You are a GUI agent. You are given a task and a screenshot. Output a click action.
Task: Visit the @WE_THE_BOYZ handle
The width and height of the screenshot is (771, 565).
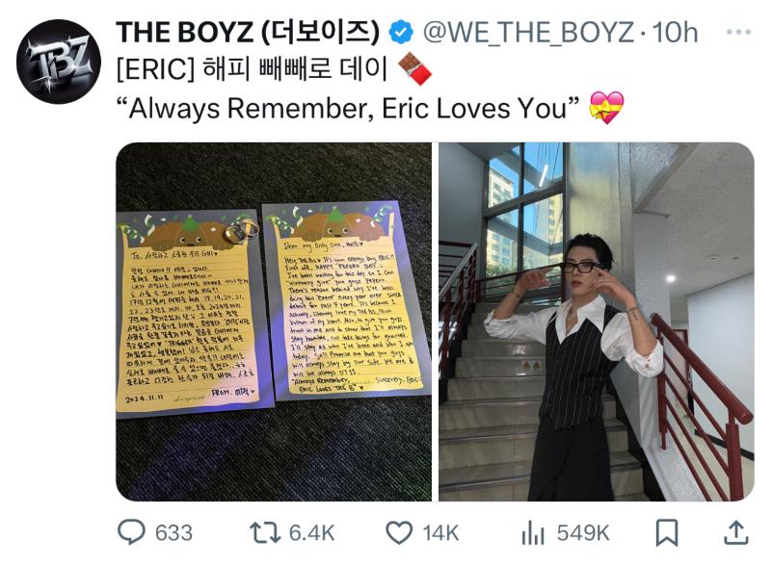pyautogui.click(x=528, y=33)
